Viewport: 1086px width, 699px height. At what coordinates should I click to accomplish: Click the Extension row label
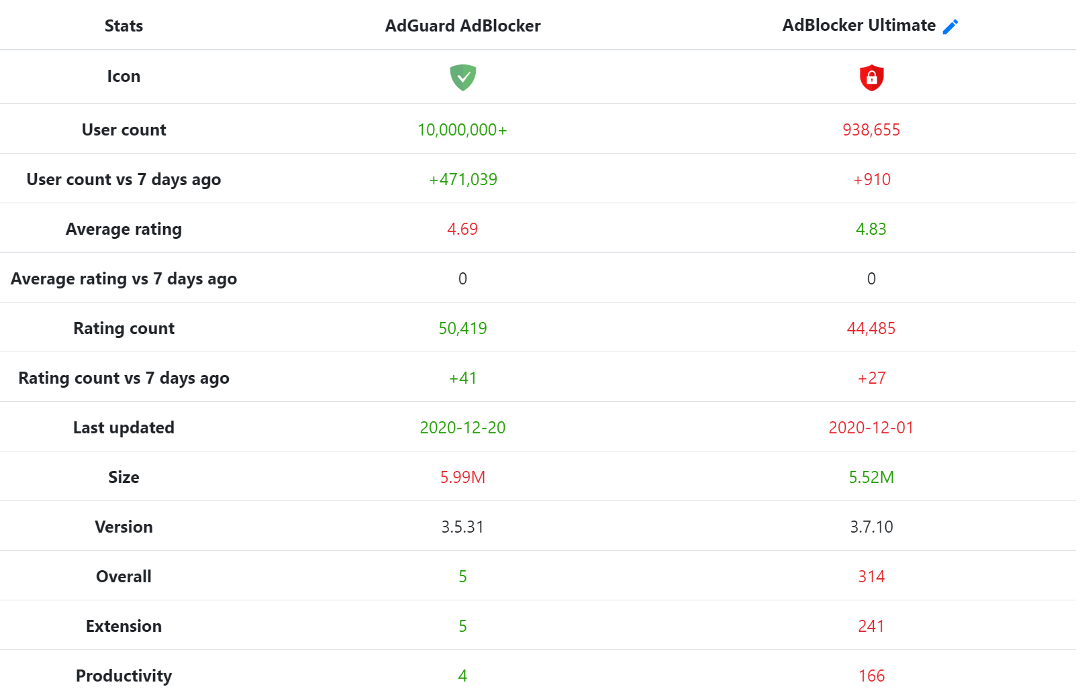[x=124, y=627]
